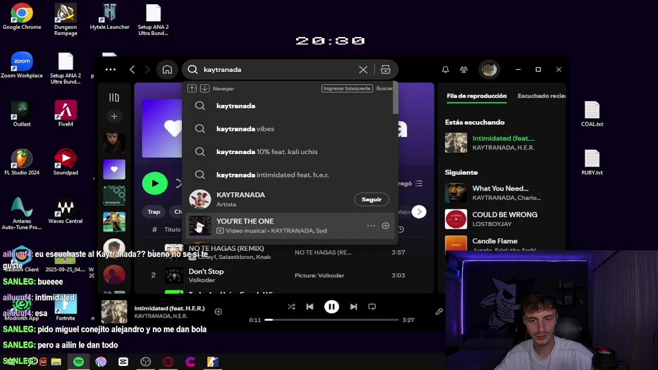Screen dimensions: 658x370
Task: Open the Browse icon beside search
Action: pyautogui.click(x=386, y=69)
